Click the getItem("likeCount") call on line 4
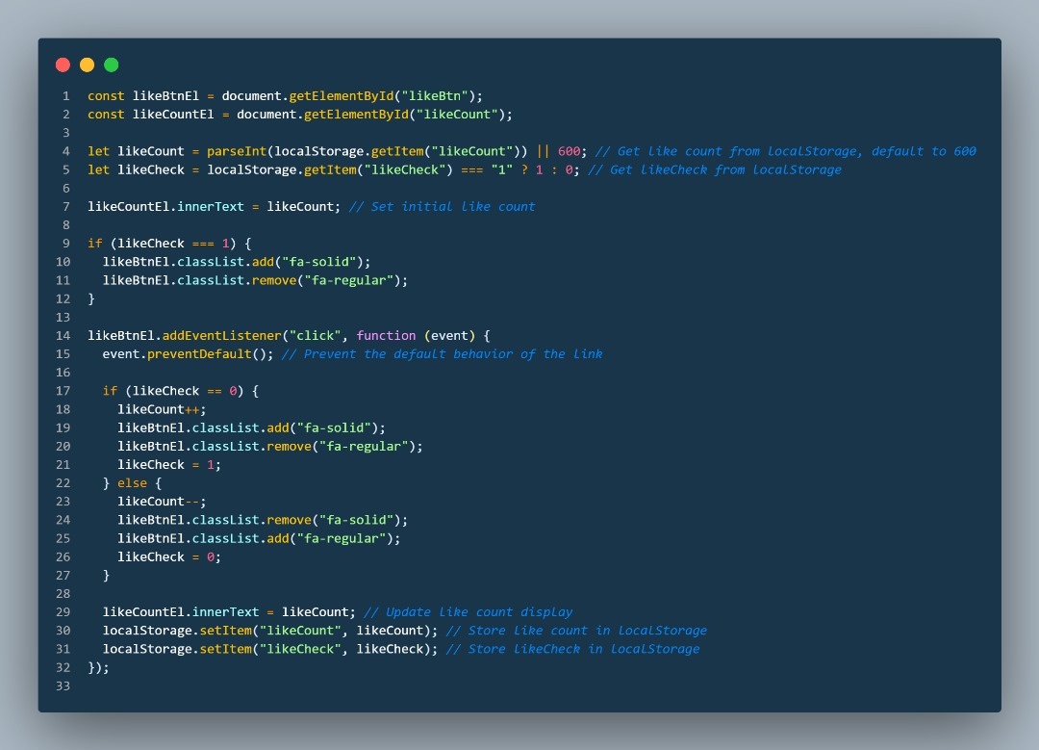The height and width of the screenshot is (750, 1039). 445,151
